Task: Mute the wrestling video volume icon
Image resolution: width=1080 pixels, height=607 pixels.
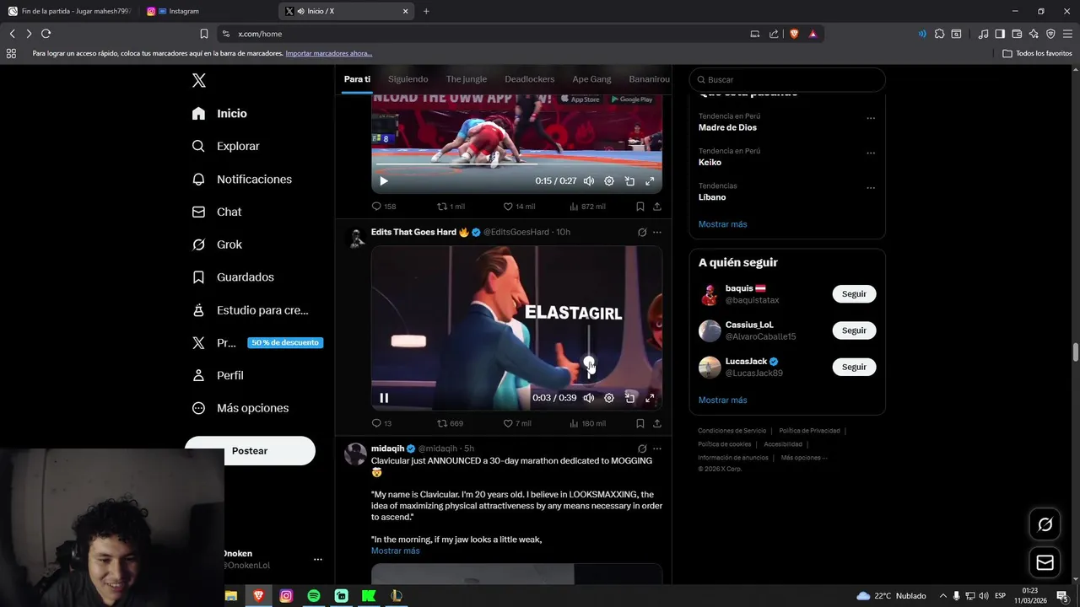Action: [x=589, y=181]
